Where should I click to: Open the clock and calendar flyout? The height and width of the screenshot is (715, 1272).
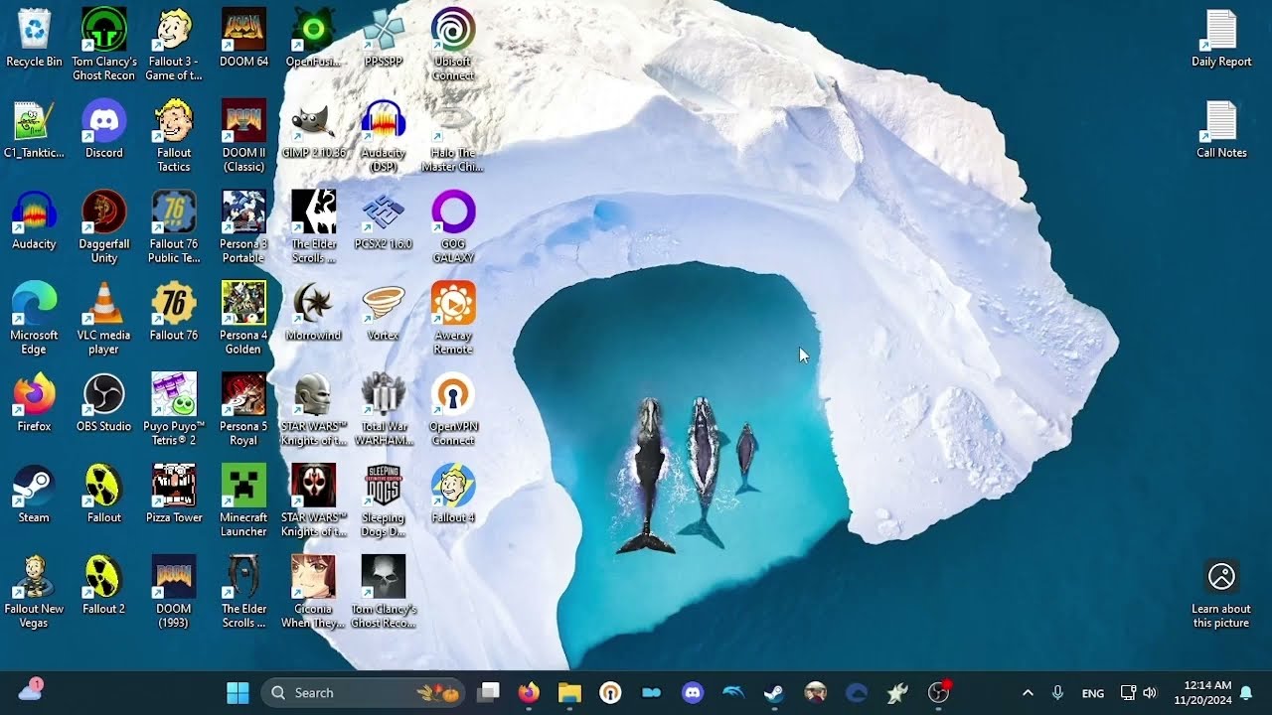pos(1203,693)
